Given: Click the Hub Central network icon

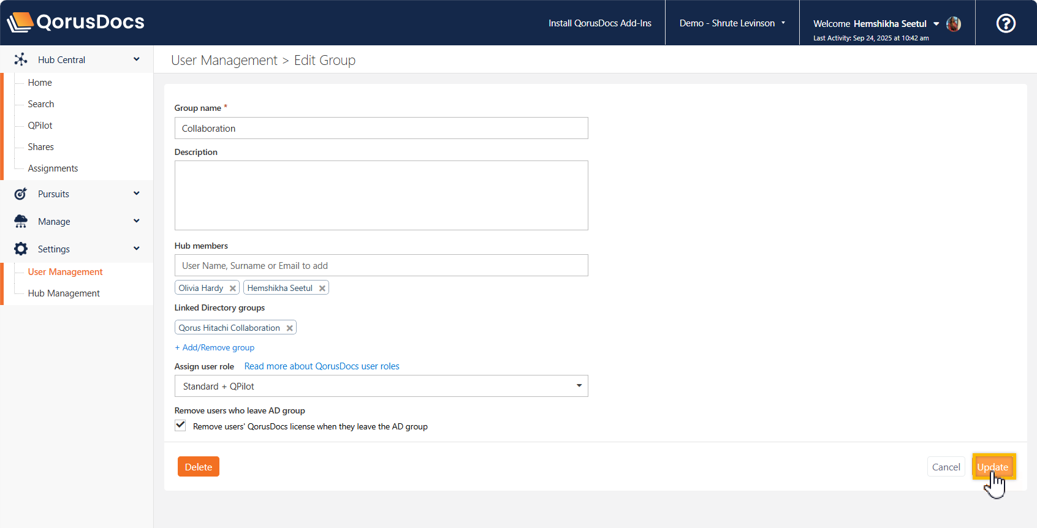Looking at the screenshot, I should (21, 59).
